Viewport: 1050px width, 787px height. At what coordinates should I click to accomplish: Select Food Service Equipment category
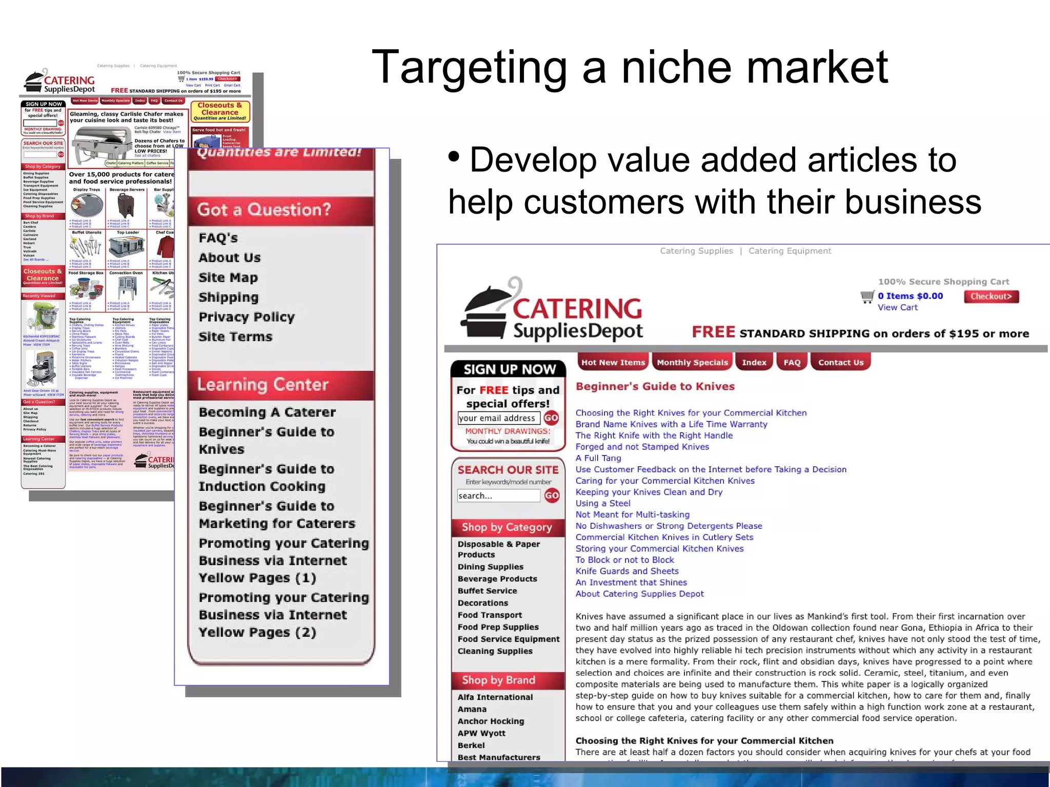[509, 639]
